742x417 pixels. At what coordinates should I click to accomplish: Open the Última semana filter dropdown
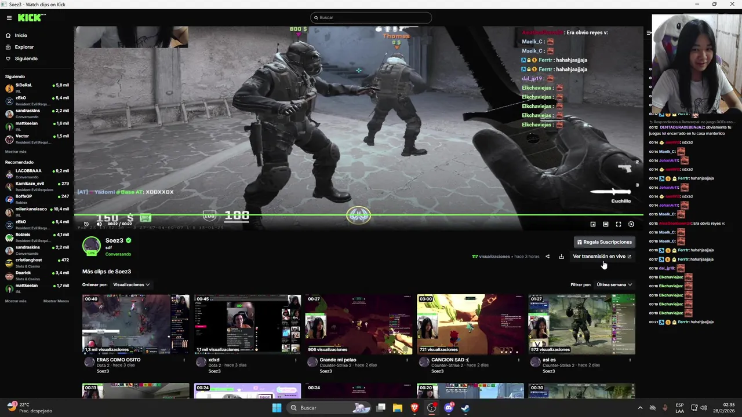(x=614, y=285)
